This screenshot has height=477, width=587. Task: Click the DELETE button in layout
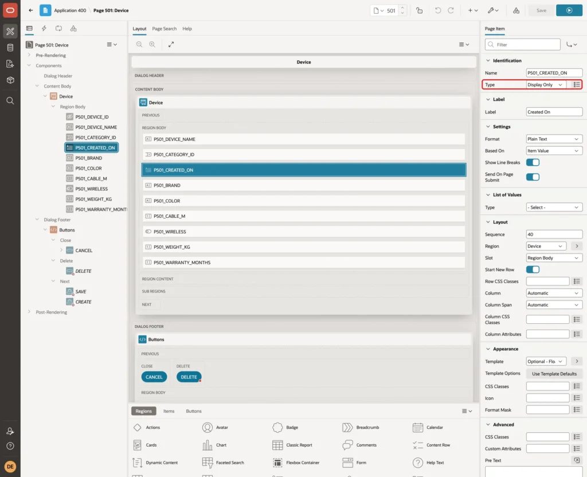[x=189, y=377]
